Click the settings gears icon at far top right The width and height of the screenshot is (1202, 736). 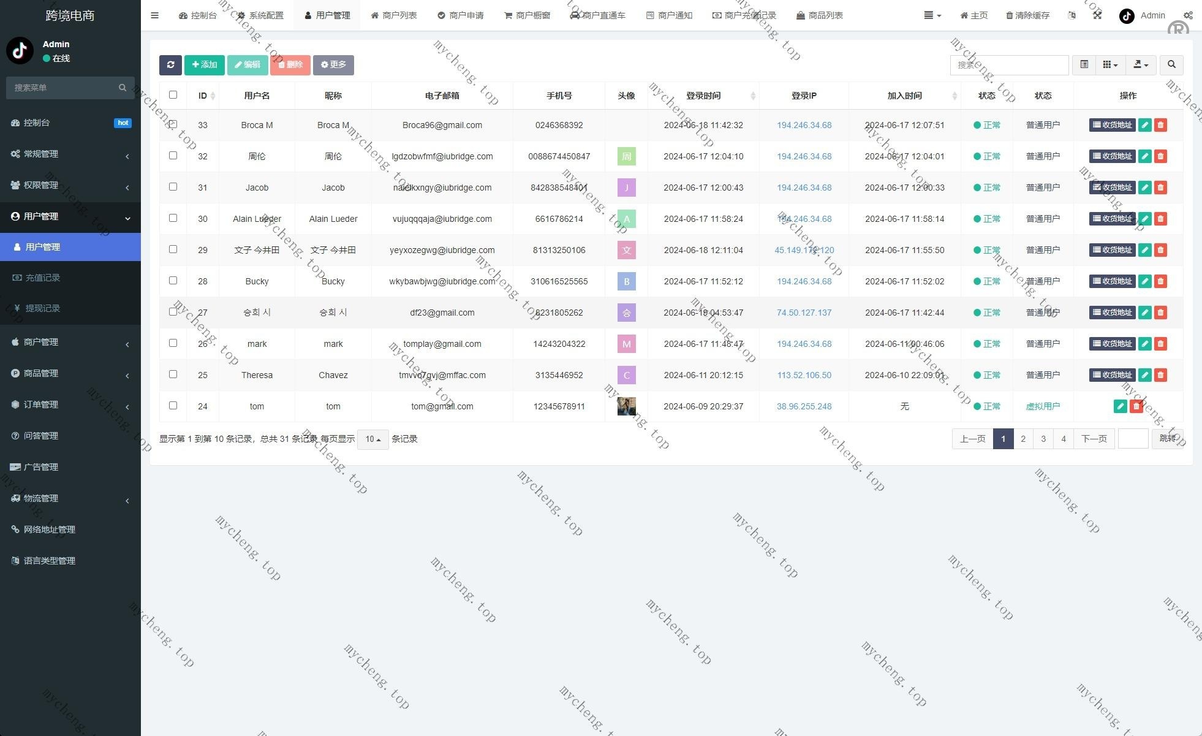coord(1187,15)
